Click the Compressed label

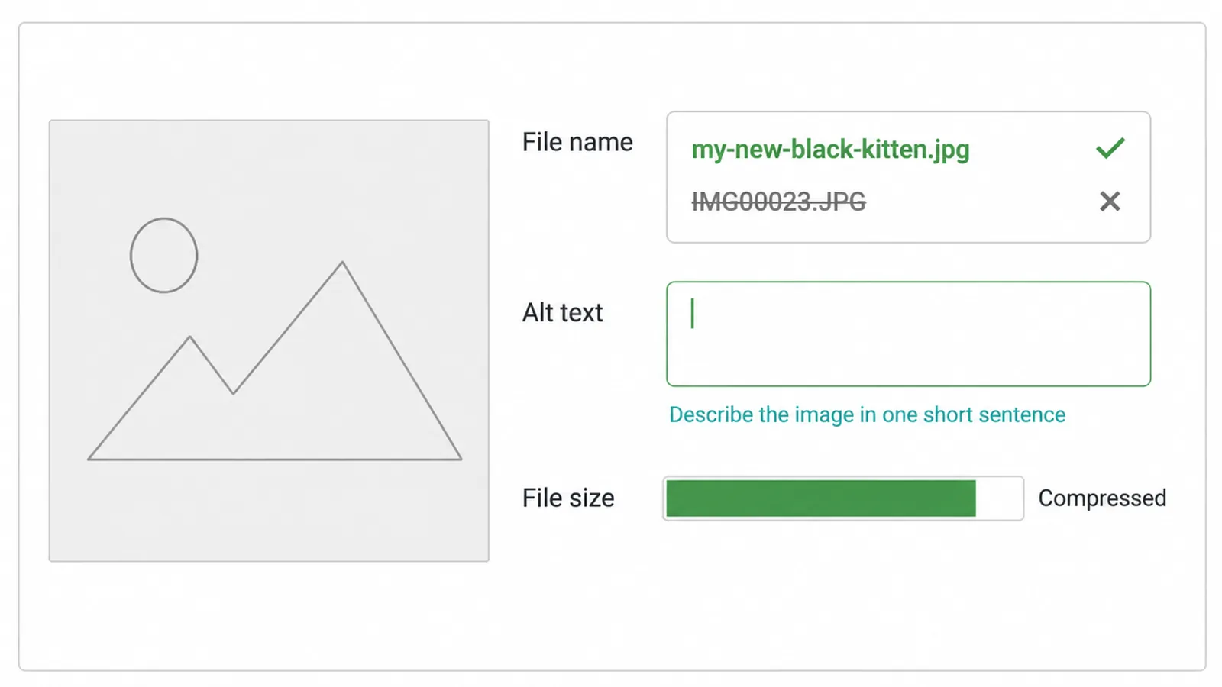pyautogui.click(x=1102, y=498)
